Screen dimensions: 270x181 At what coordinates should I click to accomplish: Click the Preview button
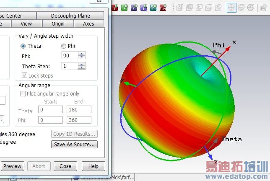point(12,166)
